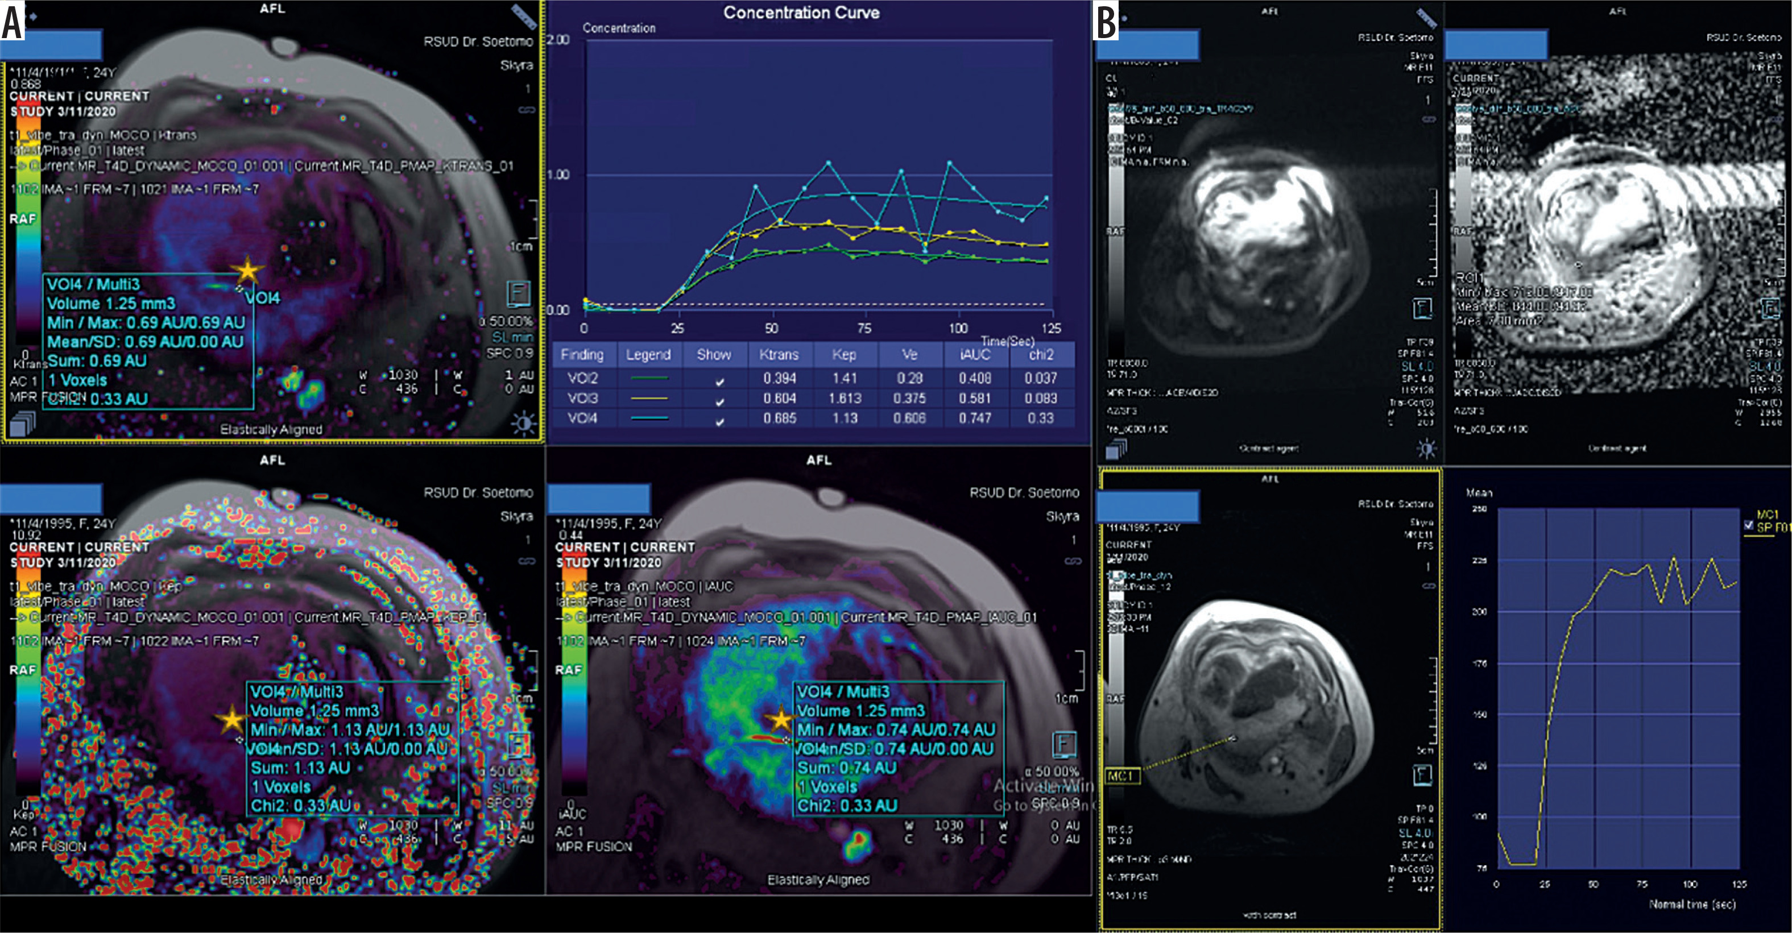Click the brightness sun icon in the DWI panel
1792x933 pixels.
(1426, 449)
